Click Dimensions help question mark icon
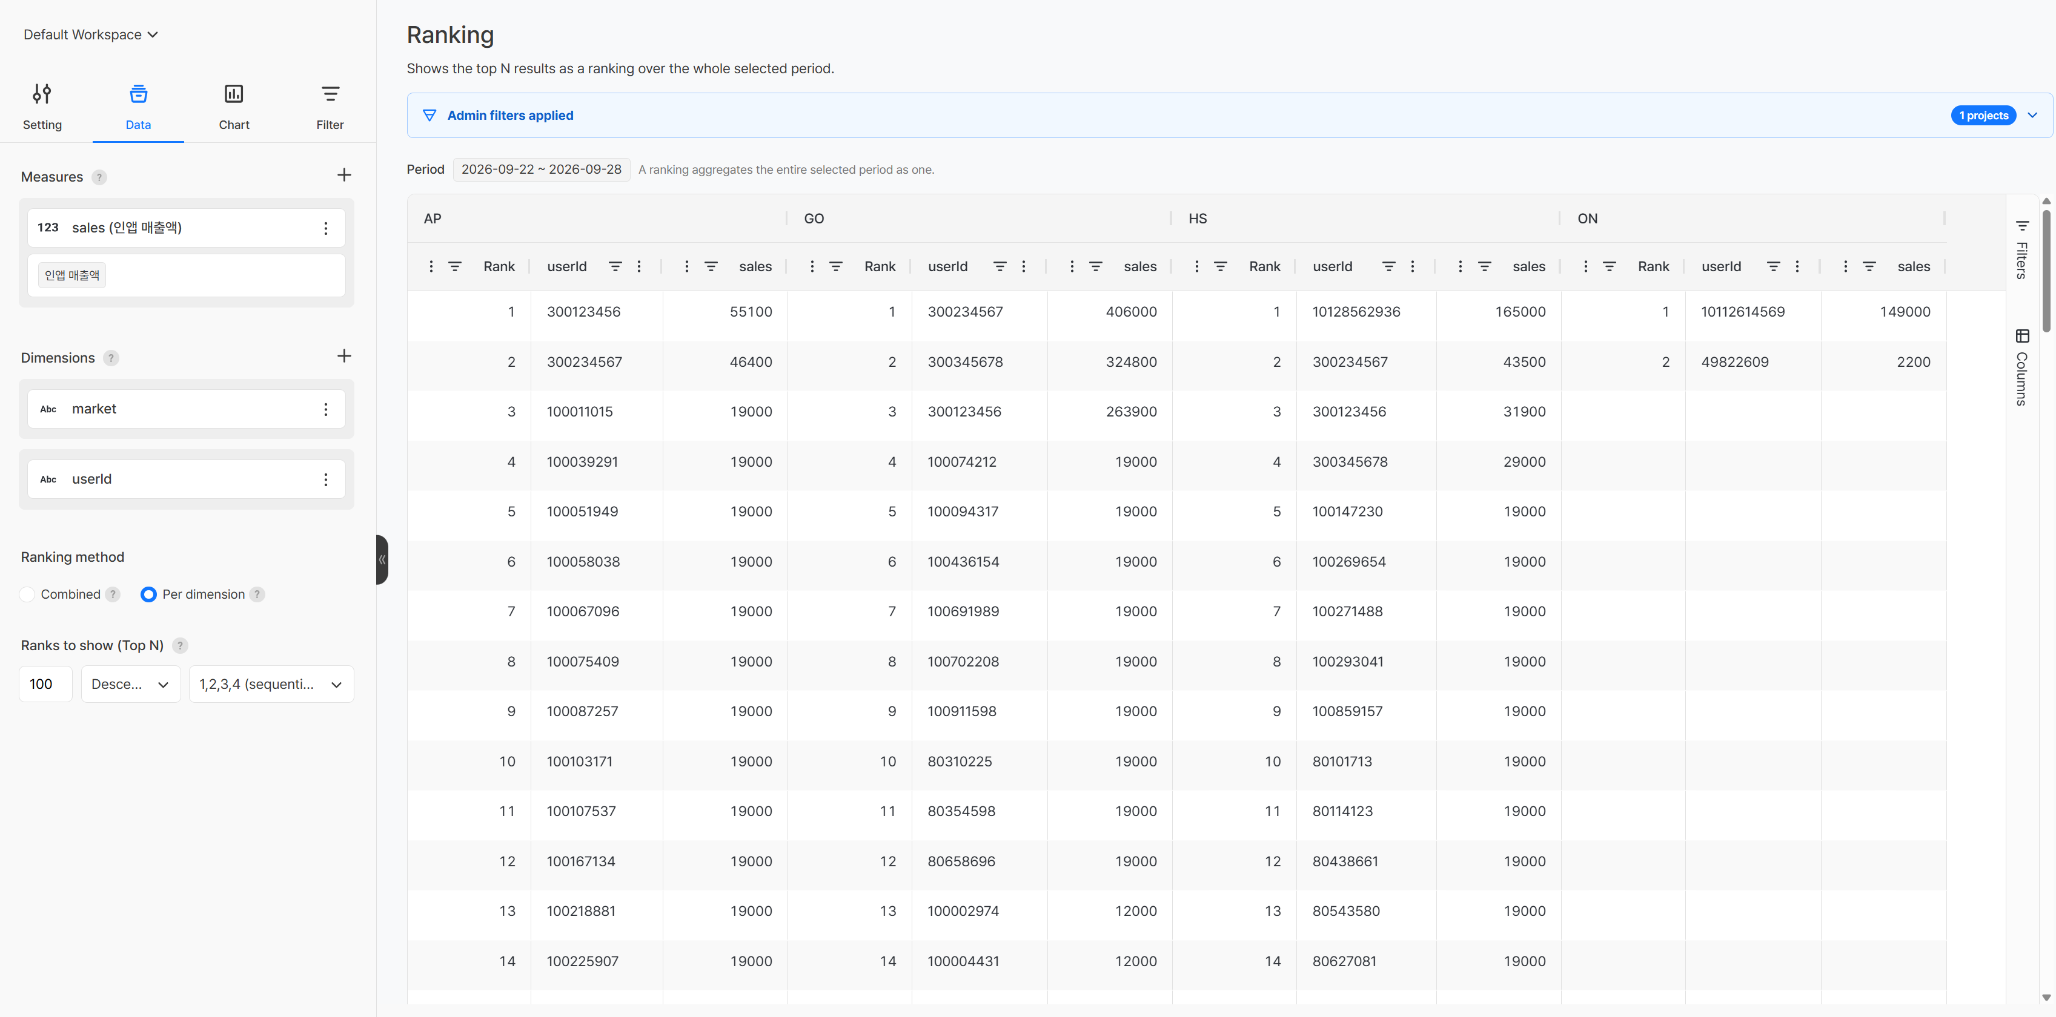 [x=111, y=358]
